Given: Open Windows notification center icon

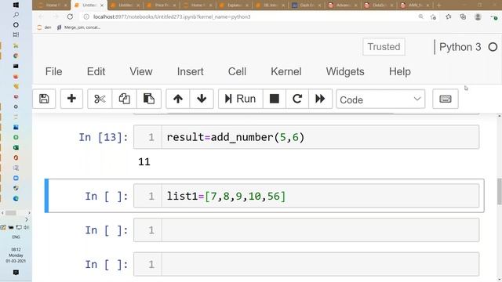Looking at the screenshot, I should [16, 273].
